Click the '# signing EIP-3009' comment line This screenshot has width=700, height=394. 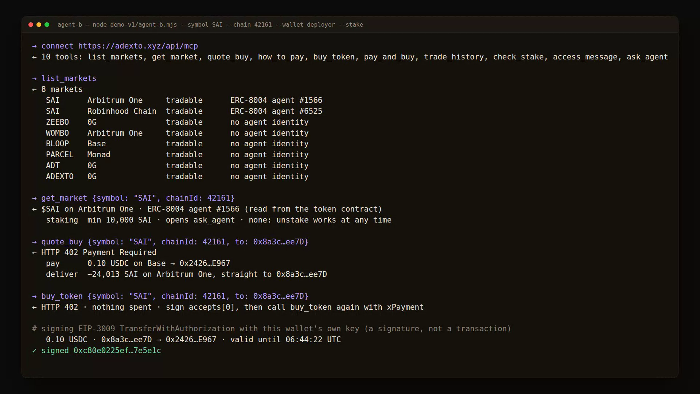click(272, 329)
